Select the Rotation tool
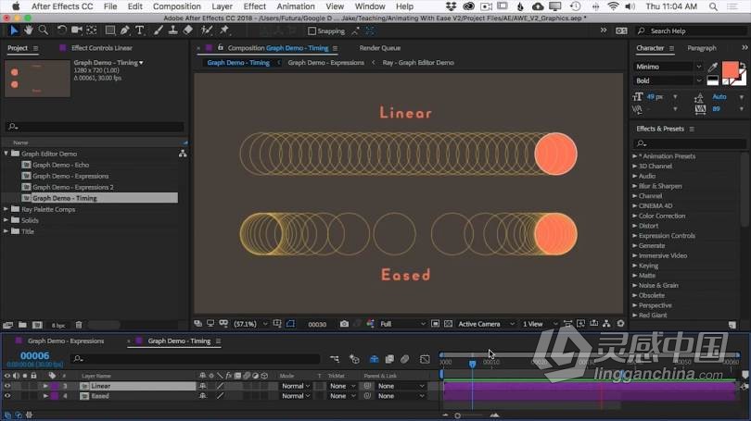This screenshot has width=751, height=421. (x=60, y=31)
